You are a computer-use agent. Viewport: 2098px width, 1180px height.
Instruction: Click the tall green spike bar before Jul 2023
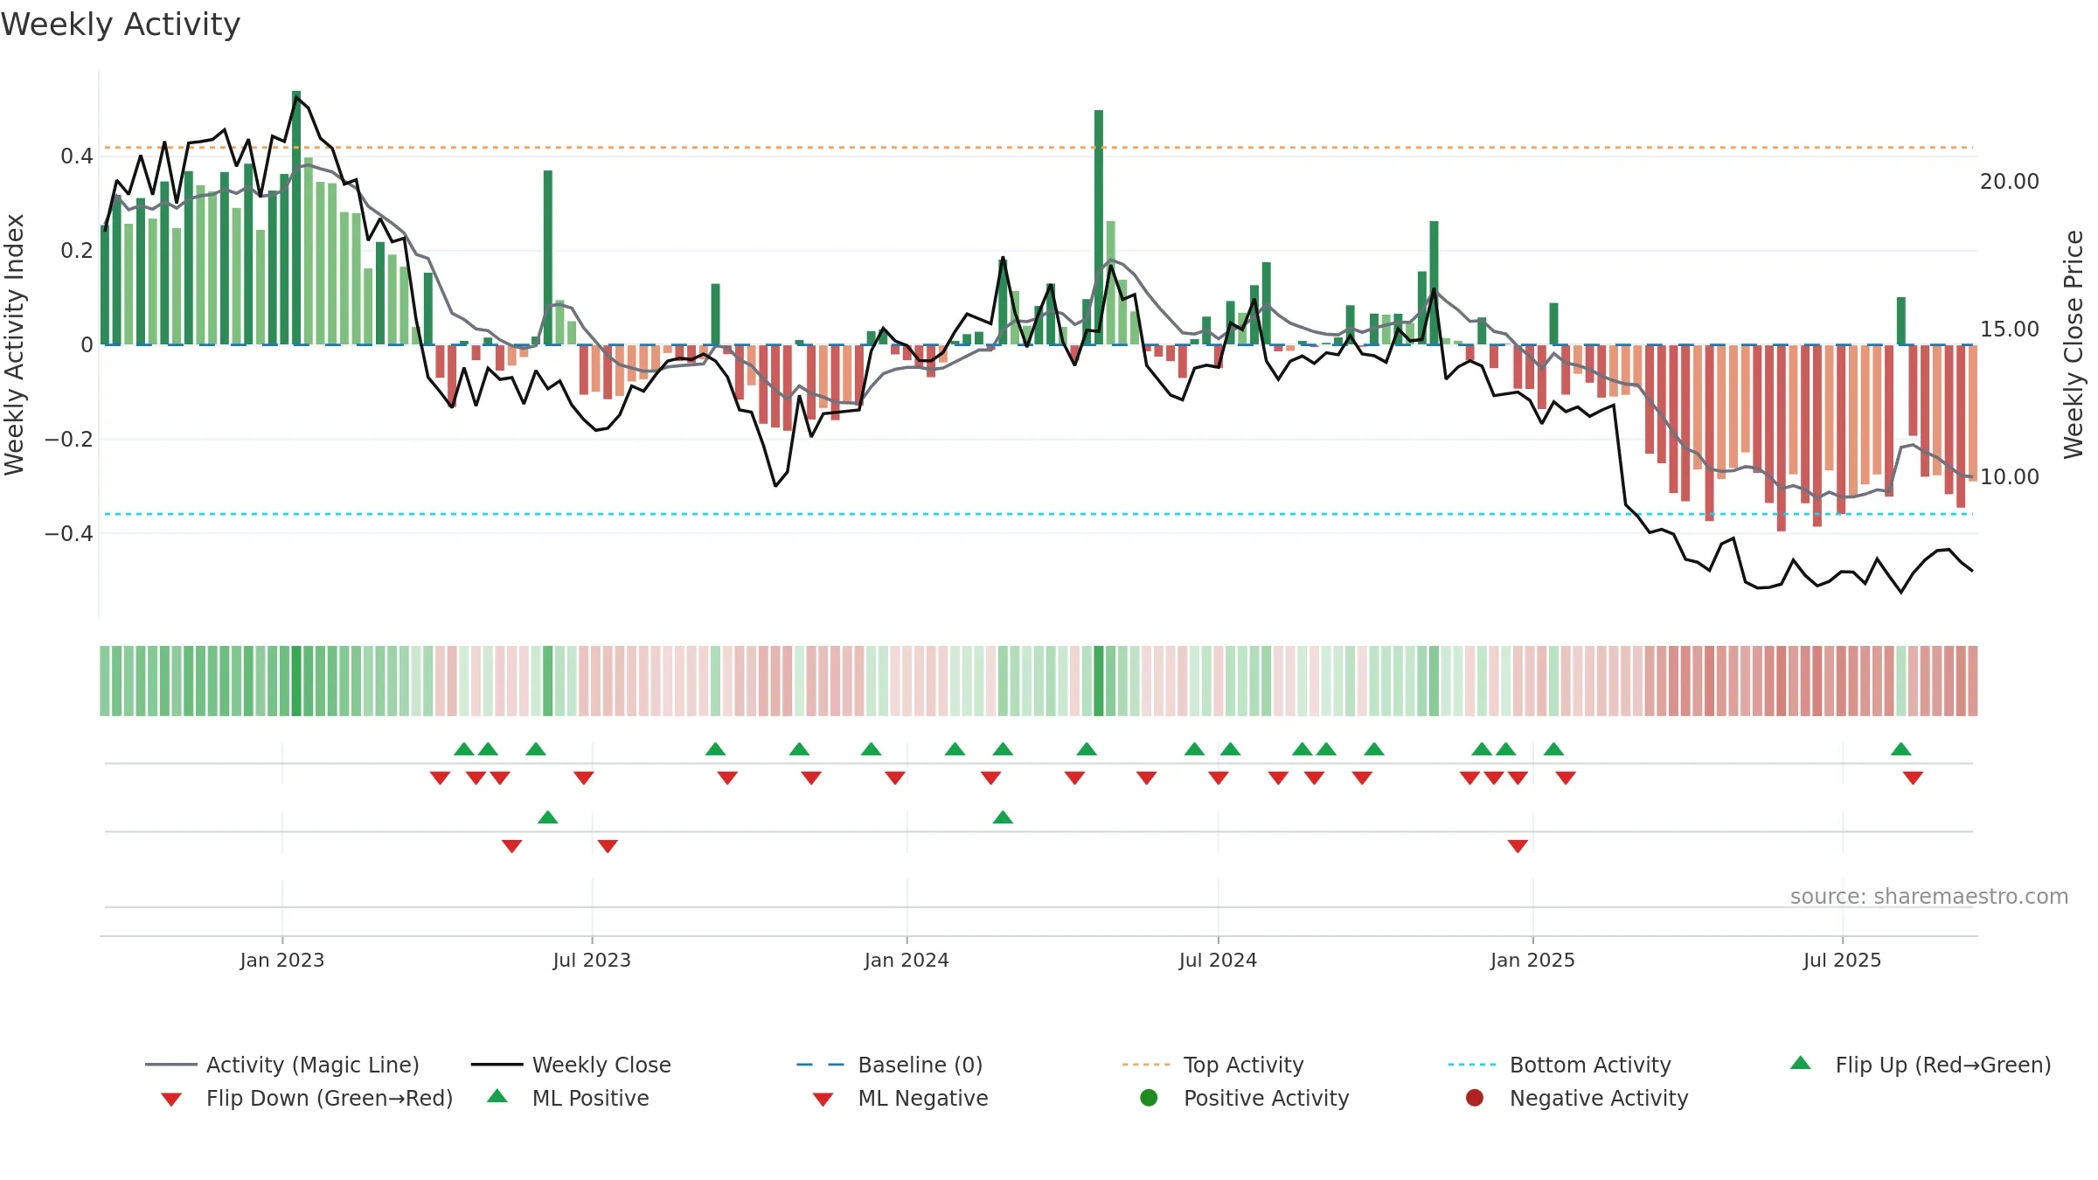click(x=548, y=257)
